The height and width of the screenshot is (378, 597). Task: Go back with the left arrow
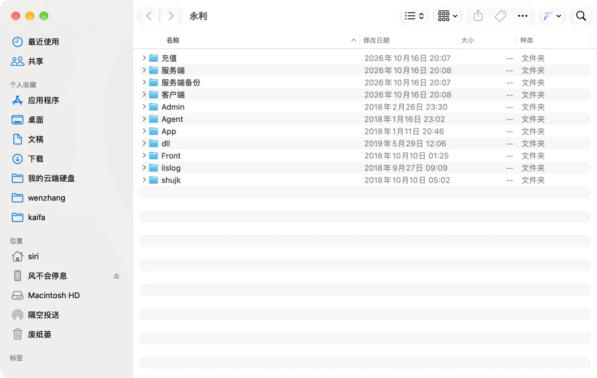[x=149, y=16]
